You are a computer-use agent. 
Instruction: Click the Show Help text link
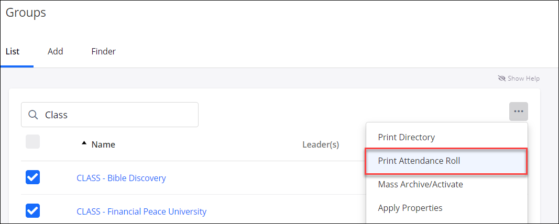tap(523, 79)
